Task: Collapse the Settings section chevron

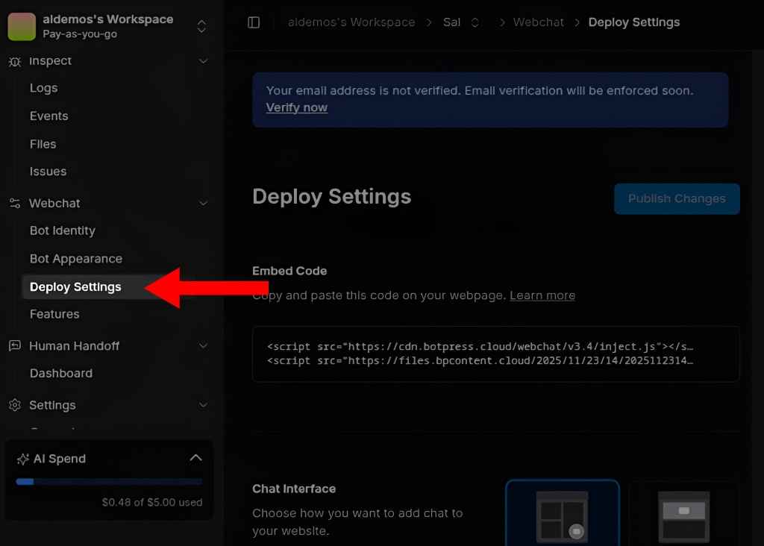Action: [x=203, y=405]
